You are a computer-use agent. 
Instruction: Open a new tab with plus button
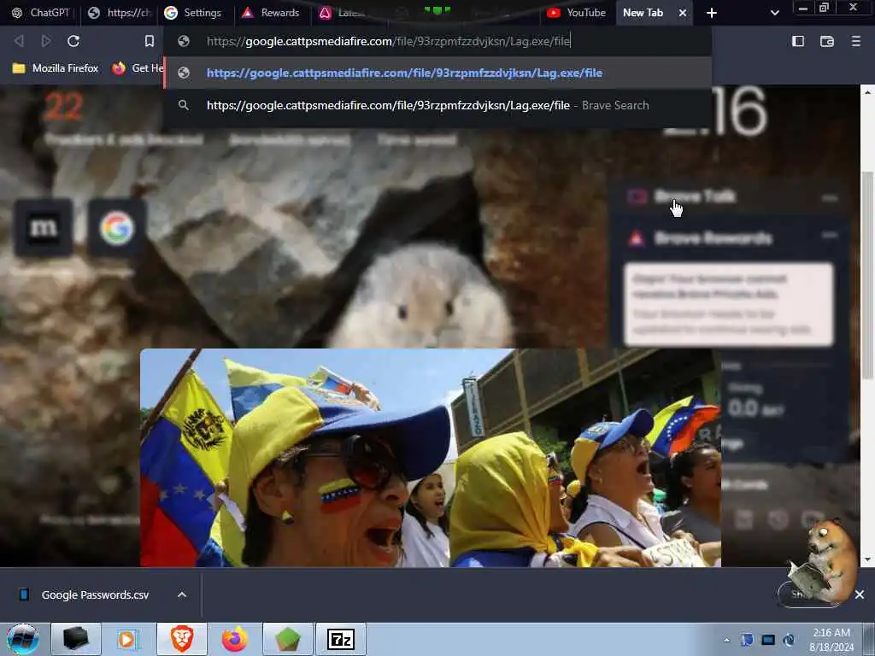pos(712,13)
